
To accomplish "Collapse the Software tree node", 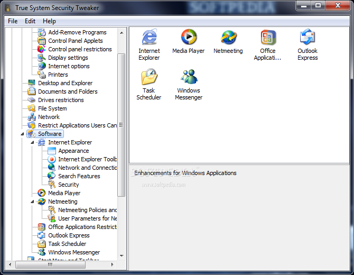I will [22, 134].
